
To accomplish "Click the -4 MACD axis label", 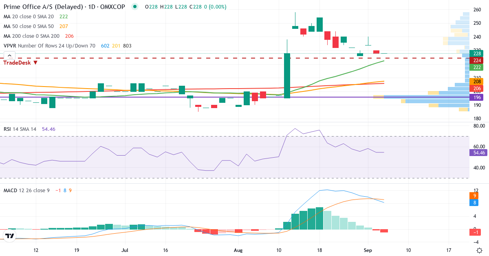I will pos(477,242).
